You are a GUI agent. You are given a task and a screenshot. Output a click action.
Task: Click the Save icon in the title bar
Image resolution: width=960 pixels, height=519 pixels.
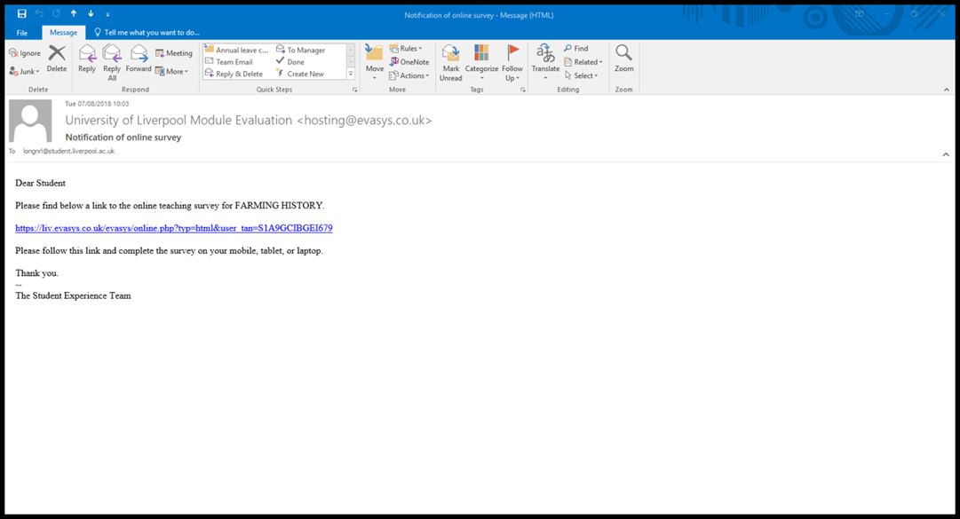coord(22,13)
